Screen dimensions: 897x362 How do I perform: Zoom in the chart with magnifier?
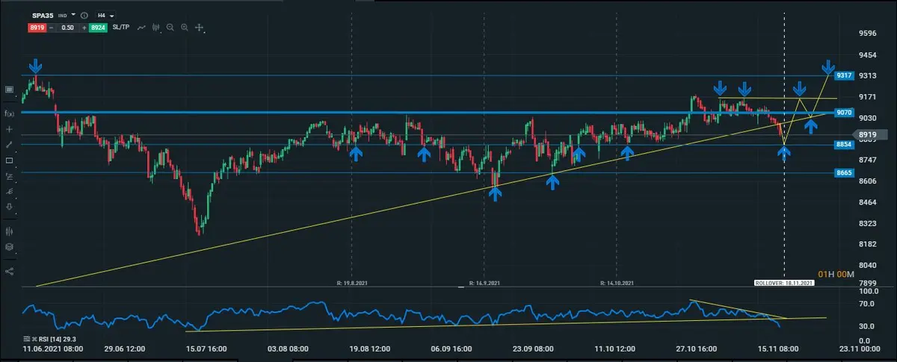pos(184,27)
